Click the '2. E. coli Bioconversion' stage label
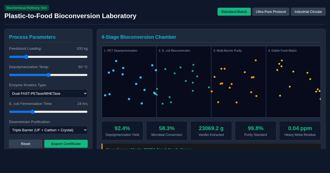The height and width of the screenshot is (173, 330). pyautogui.click(x=174, y=51)
